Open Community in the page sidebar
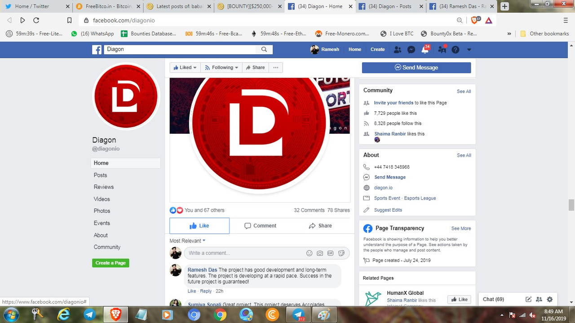575x323 pixels. coord(107,247)
